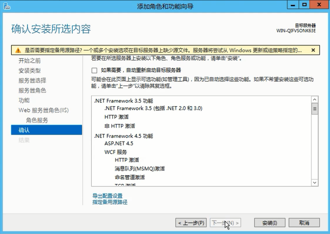Click the wizard icon in the title bar
The width and height of the screenshot is (330, 234).
coord(7,6)
